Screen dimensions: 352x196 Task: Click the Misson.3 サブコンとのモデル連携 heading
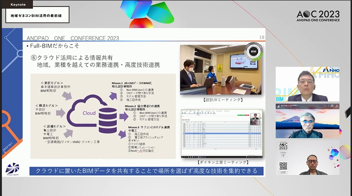coord(149,127)
